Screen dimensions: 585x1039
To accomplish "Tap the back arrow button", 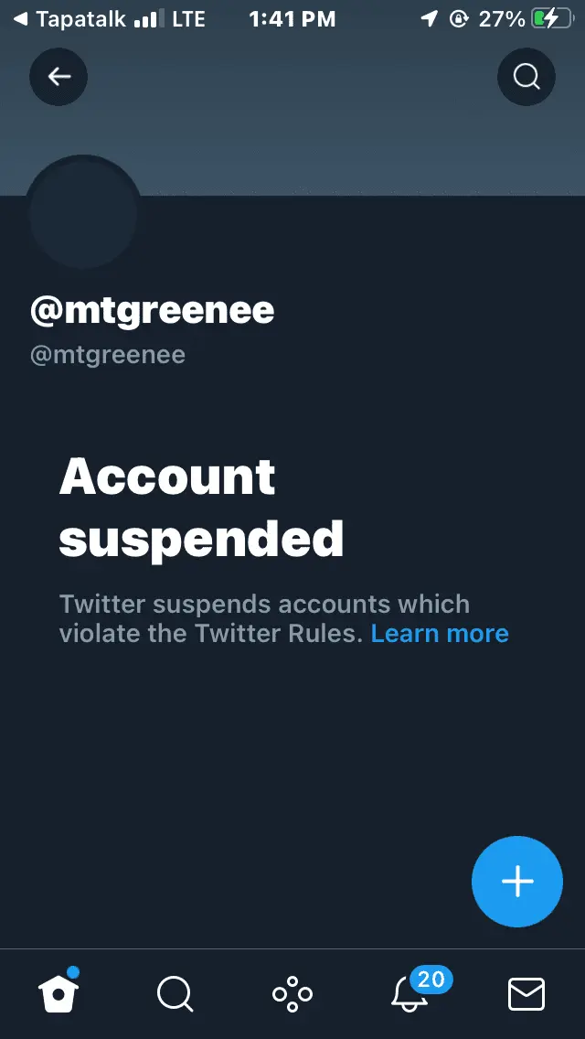I will coord(58,77).
